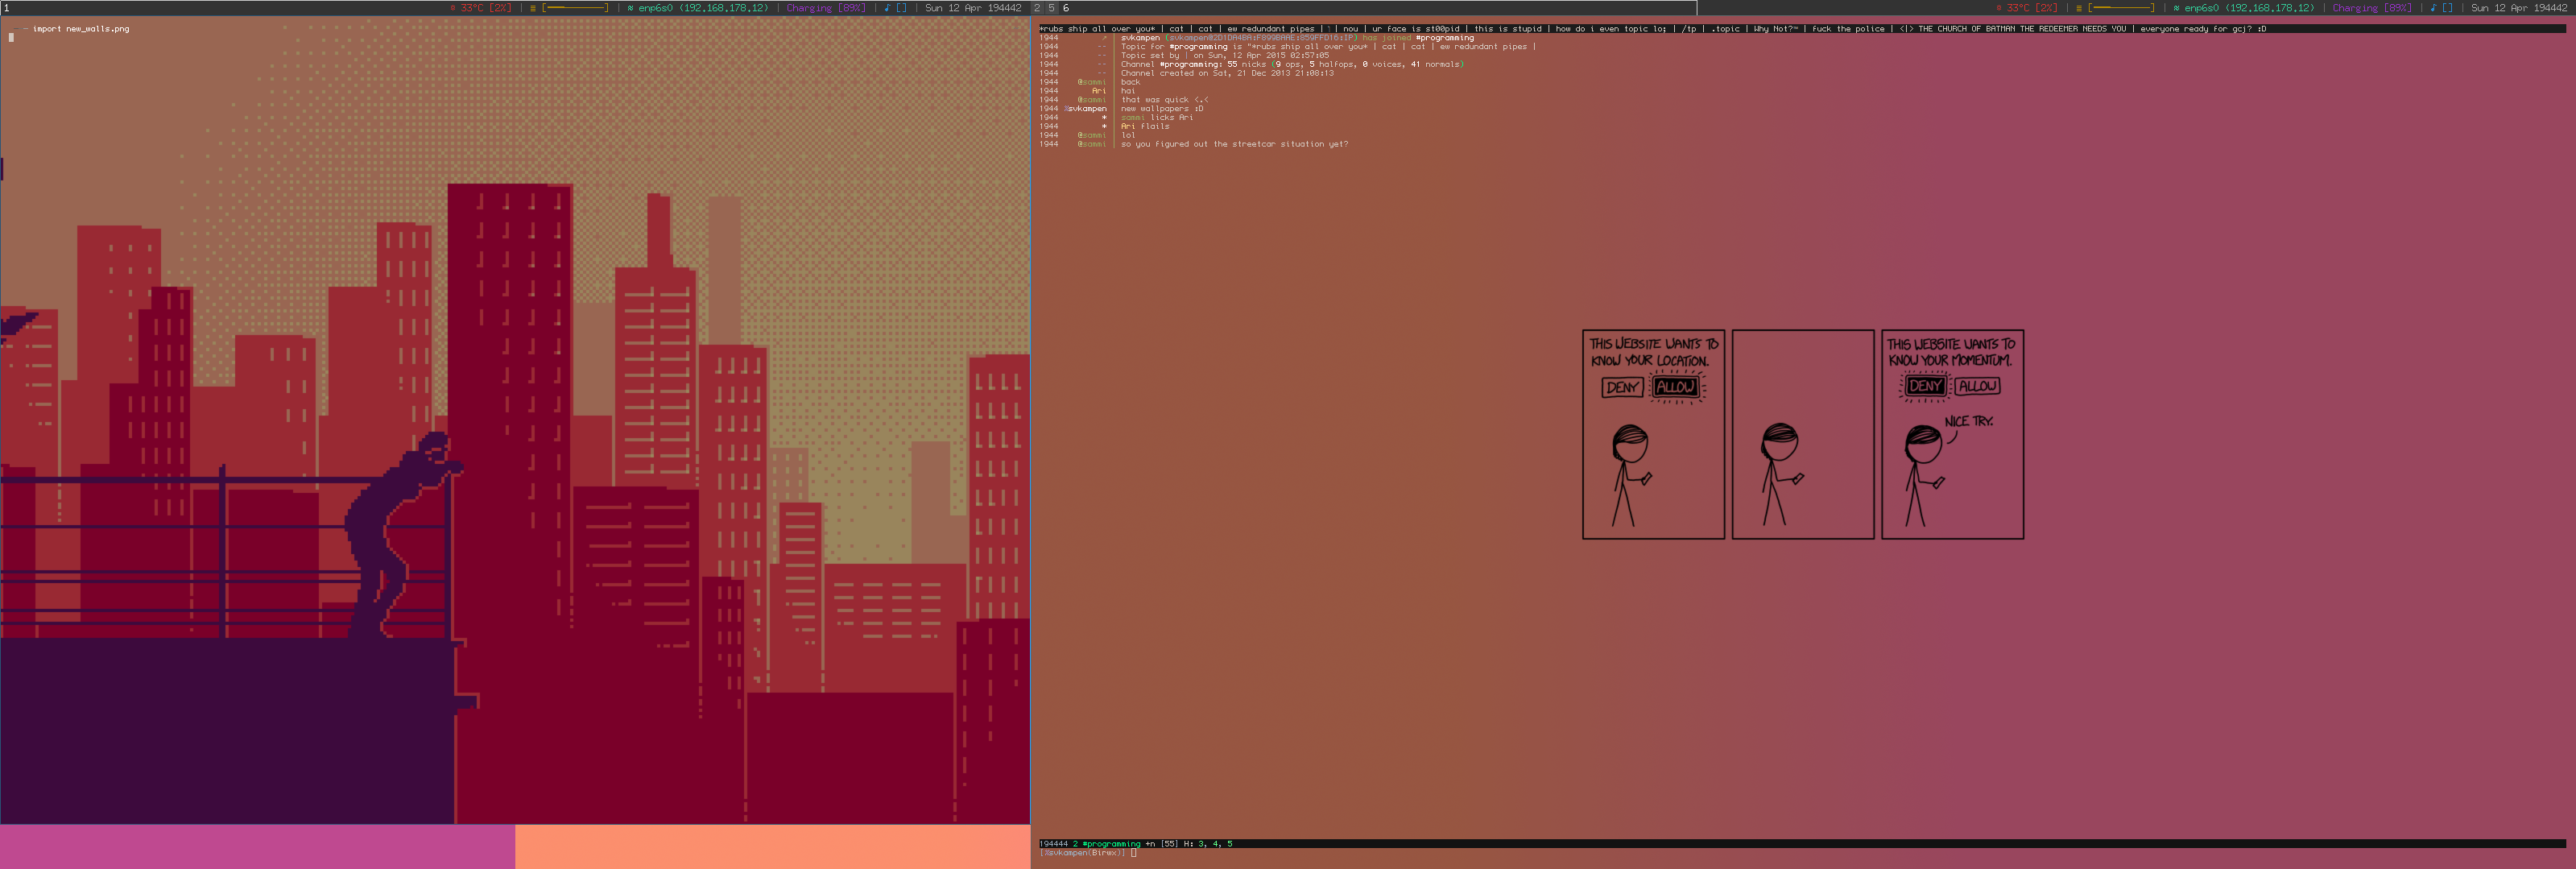This screenshot has width=2576, height=869.
Task: Click the volume bar in the left status bar
Action: [574, 8]
